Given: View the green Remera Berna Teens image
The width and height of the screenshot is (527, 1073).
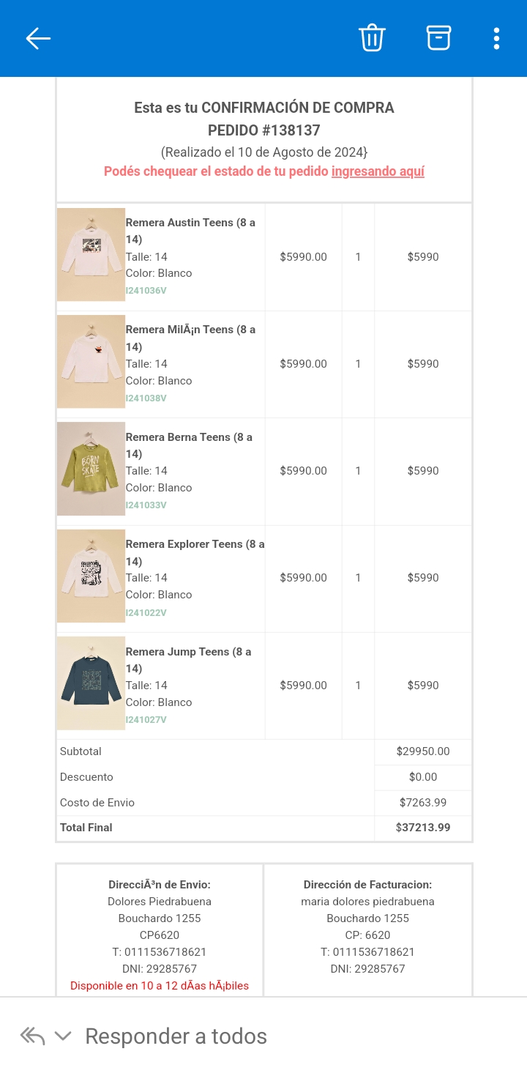Looking at the screenshot, I should click(91, 469).
